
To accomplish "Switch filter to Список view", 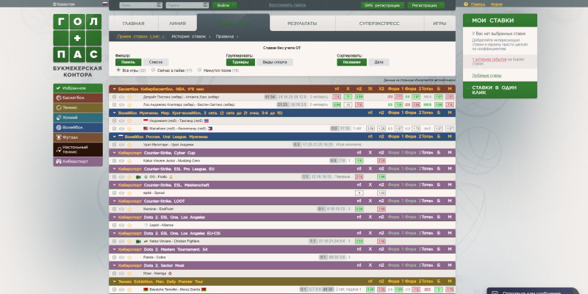I will click(x=156, y=62).
